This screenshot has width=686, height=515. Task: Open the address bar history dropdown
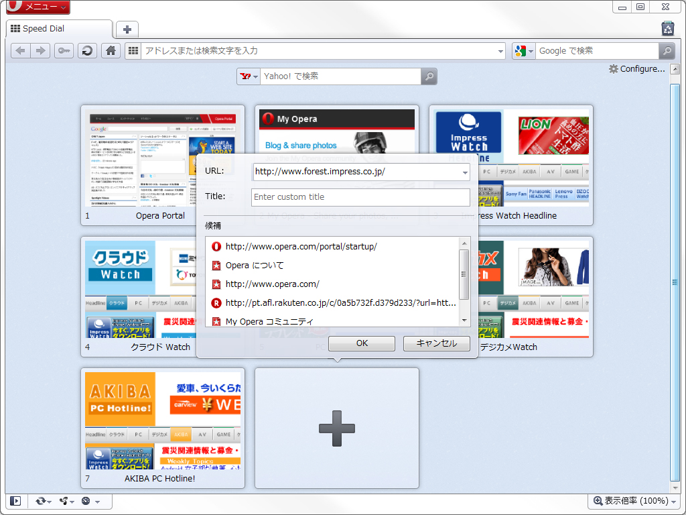[x=500, y=50]
